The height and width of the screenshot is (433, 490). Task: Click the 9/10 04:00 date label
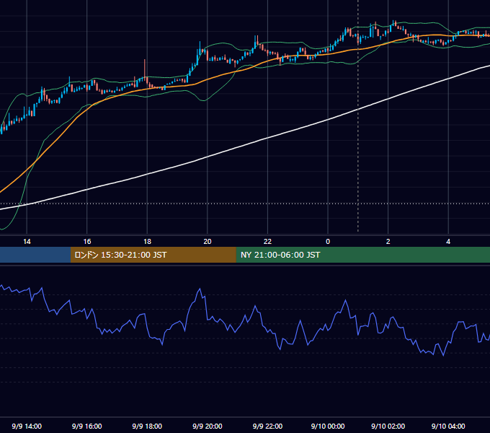coord(448,426)
